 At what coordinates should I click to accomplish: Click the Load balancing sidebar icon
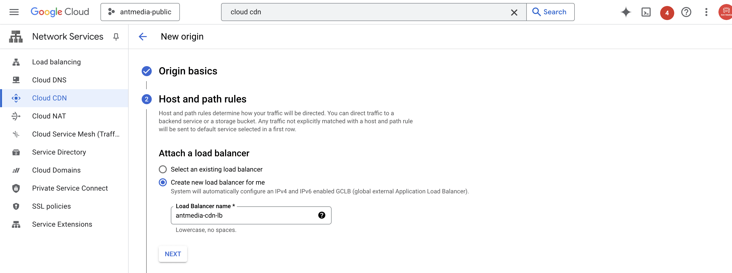(x=16, y=62)
